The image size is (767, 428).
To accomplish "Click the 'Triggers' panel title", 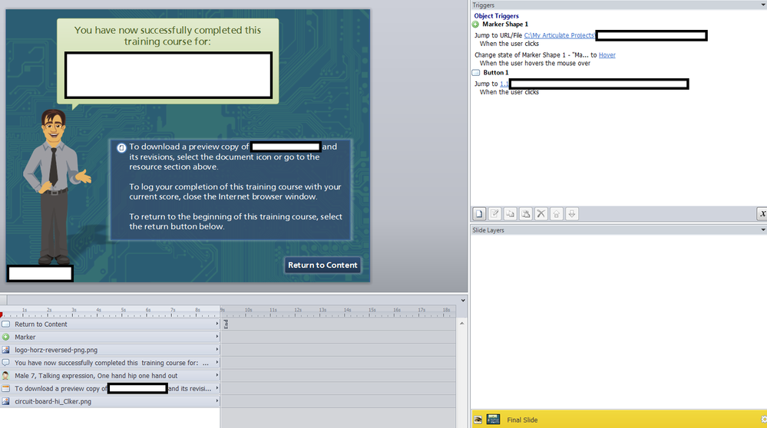I will [483, 5].
